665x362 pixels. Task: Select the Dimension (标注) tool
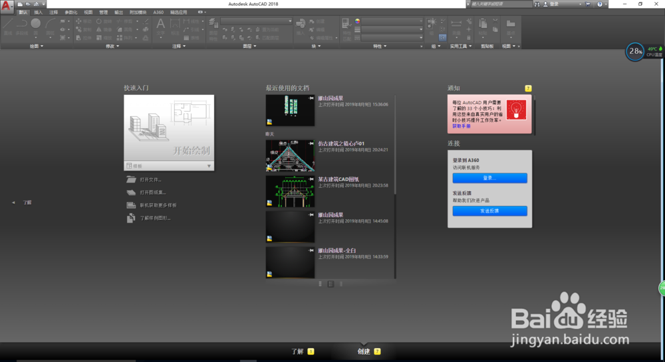[175, 27]
